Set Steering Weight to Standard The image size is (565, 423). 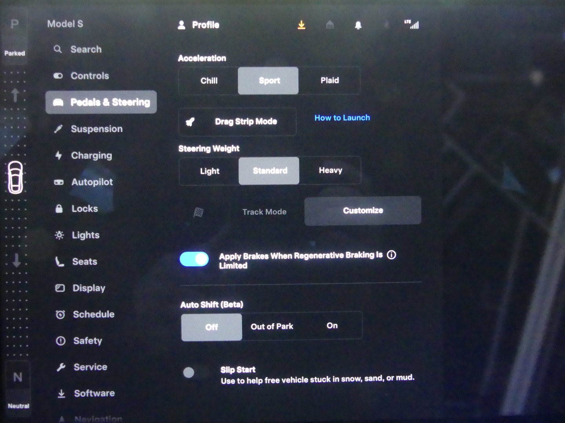269,171
